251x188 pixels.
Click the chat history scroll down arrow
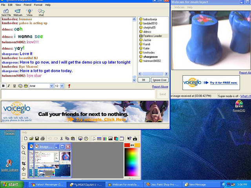(134, 80)
